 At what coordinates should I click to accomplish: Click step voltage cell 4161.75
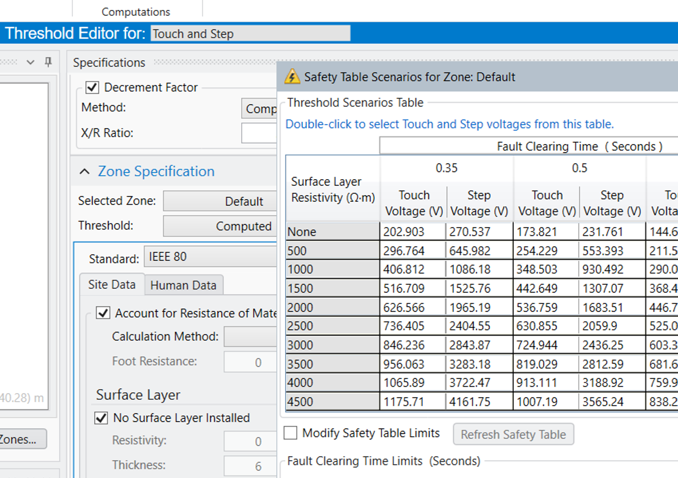[x=479, y=402]
